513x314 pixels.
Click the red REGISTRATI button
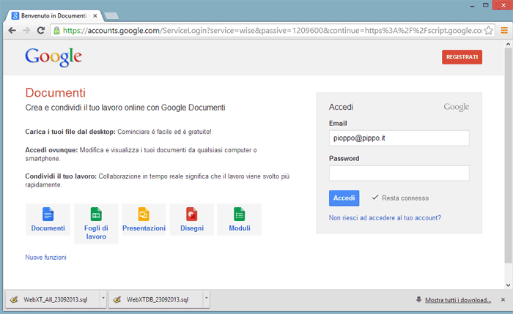pos(462,57)
